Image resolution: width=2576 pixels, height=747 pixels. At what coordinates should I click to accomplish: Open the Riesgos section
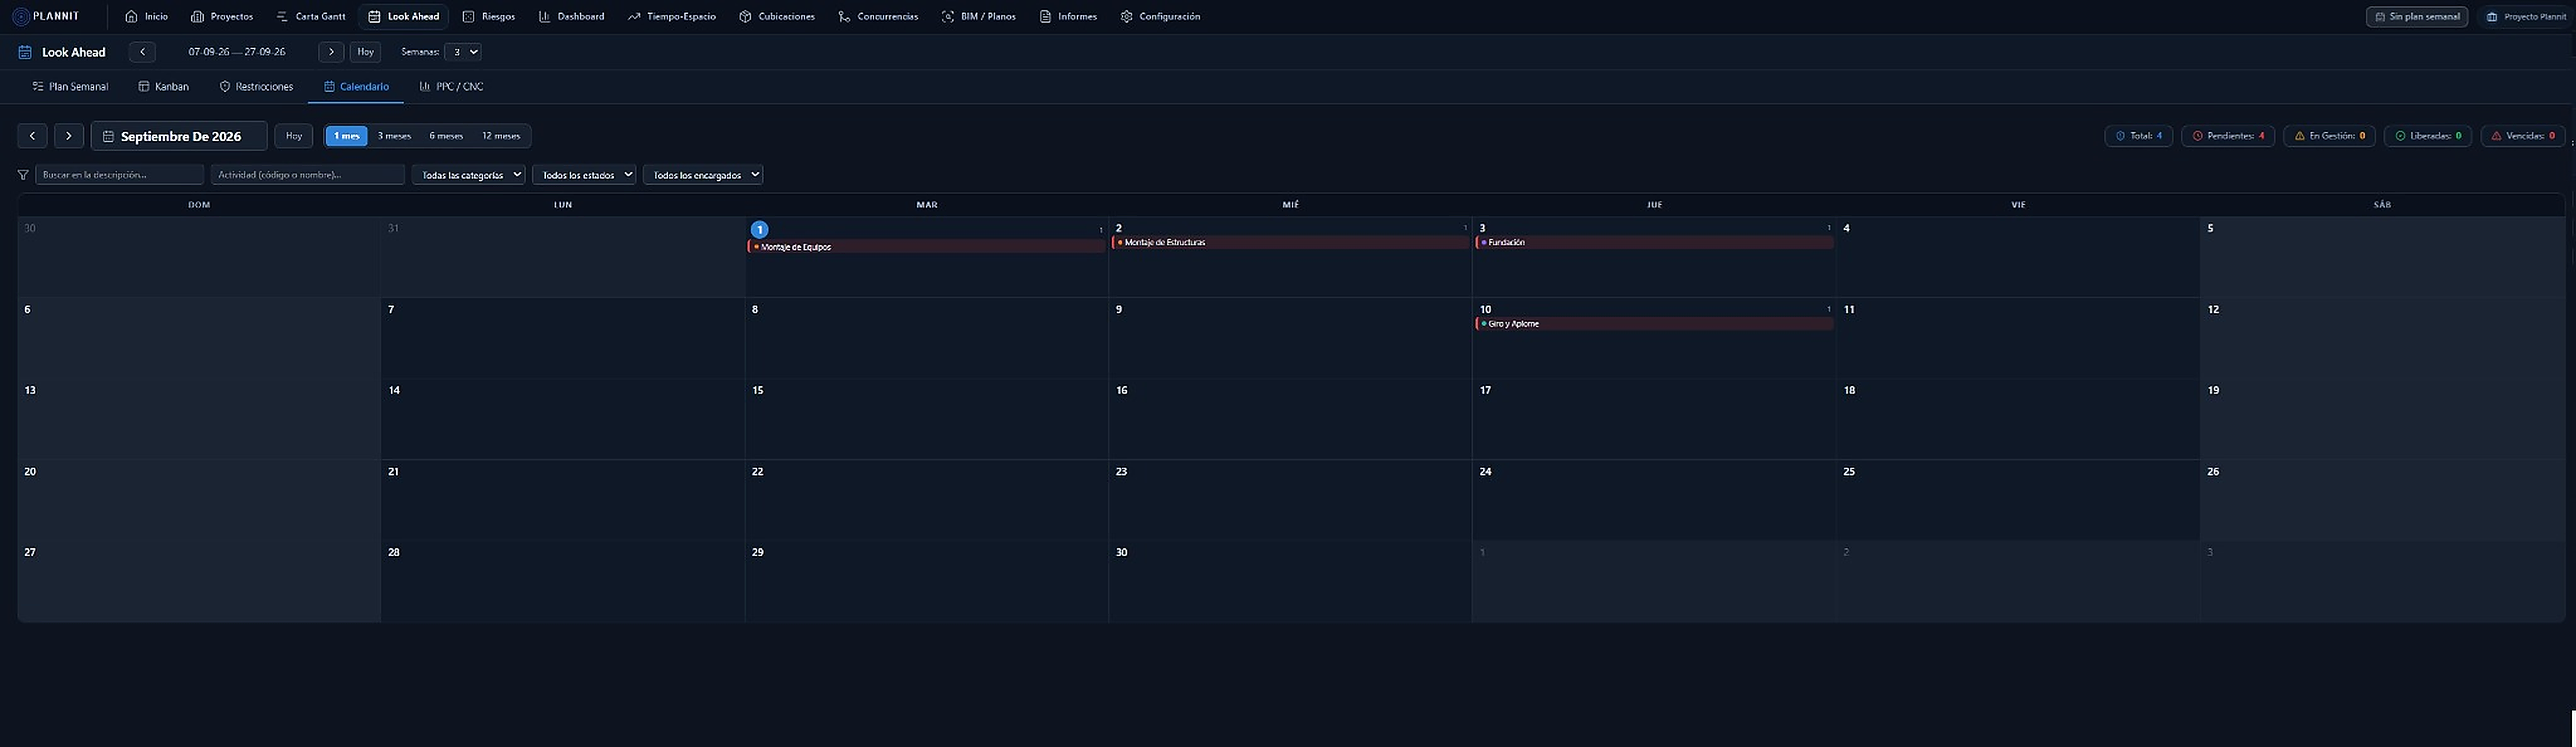pyautogui.click(x=489, y=16)
